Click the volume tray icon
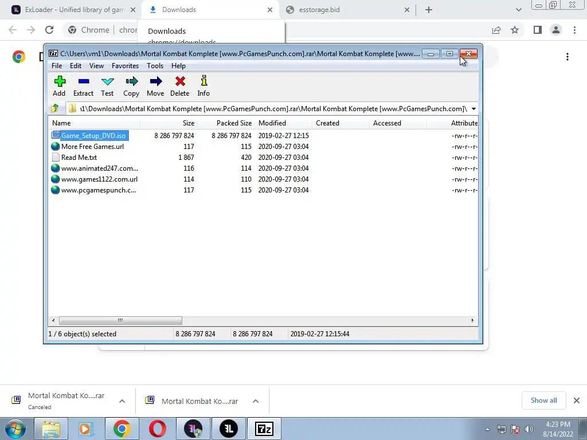 pos(529,429)
